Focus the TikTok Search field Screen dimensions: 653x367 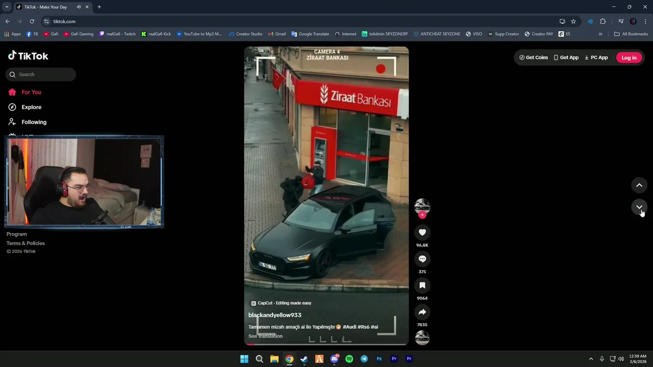(41, 74)
